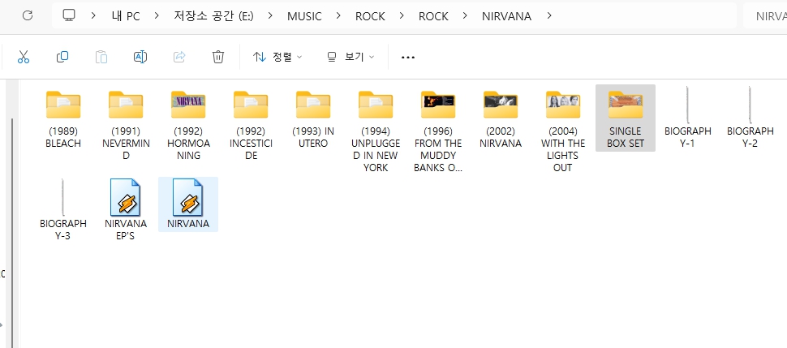Select the NIRVANA EP'S Winamp playlist file

[126, 210]
